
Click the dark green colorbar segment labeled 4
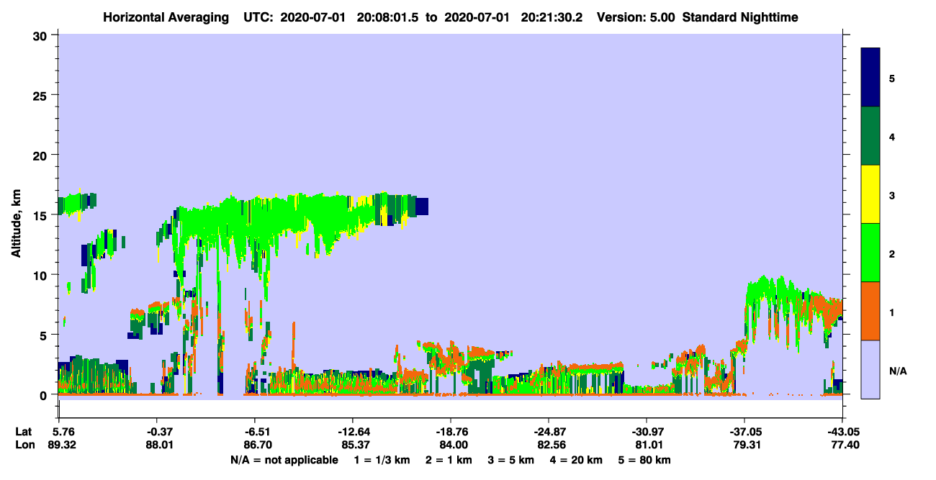(x=870, y=136)
